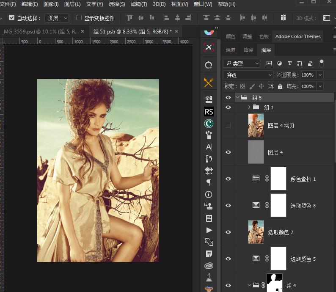This screenshot has height=292, width=336.
Task: Click the lock all (padlock) icon
Action: 280,86
